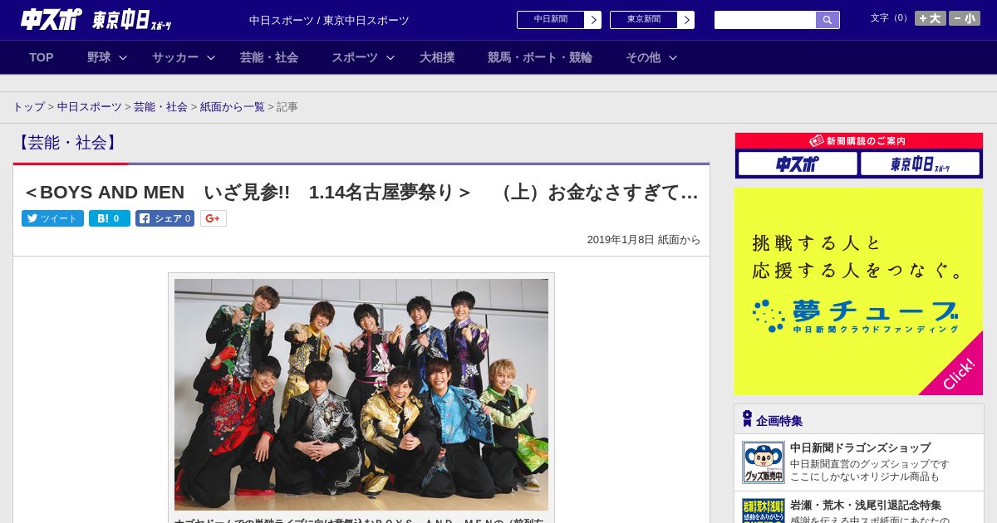Screen dimensions: 997x523
Task: Focus the site search input field
Action: coord(765,20)
